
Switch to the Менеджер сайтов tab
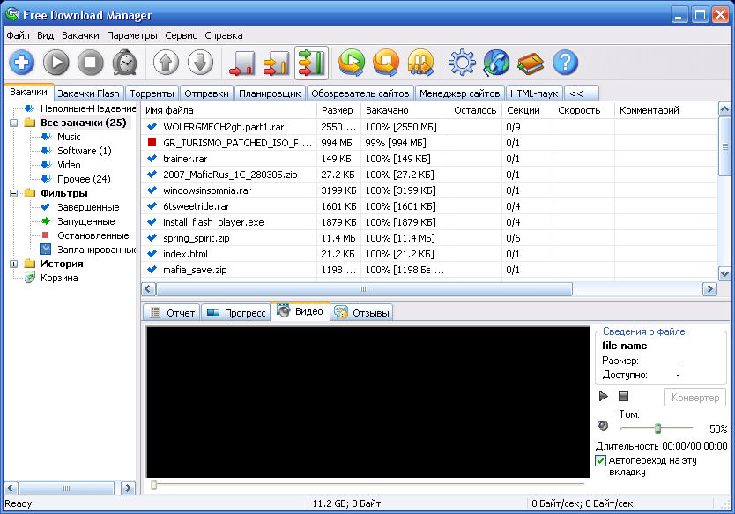(x=460, y=93)
